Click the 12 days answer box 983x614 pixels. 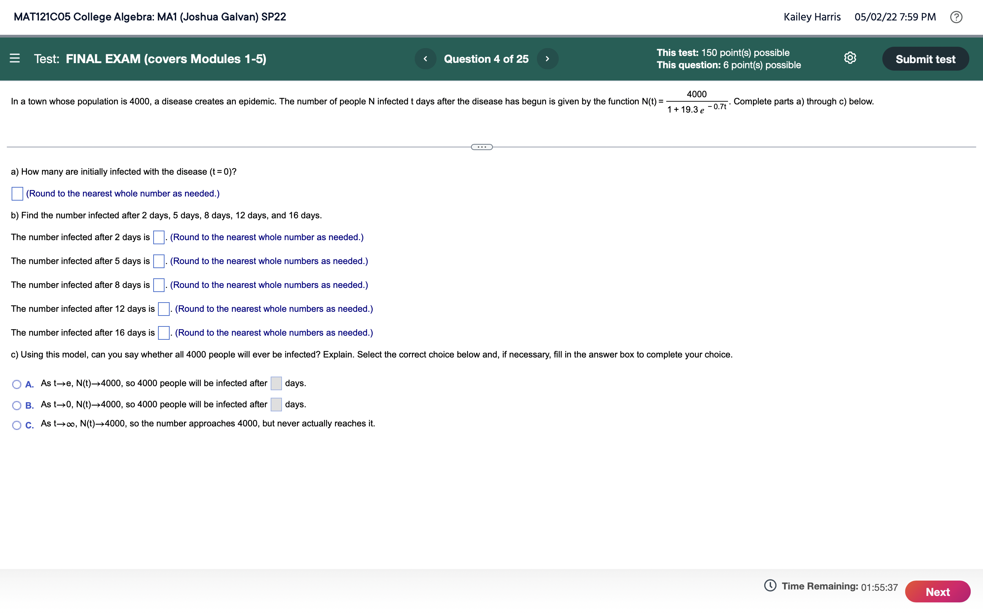[164, 309]
